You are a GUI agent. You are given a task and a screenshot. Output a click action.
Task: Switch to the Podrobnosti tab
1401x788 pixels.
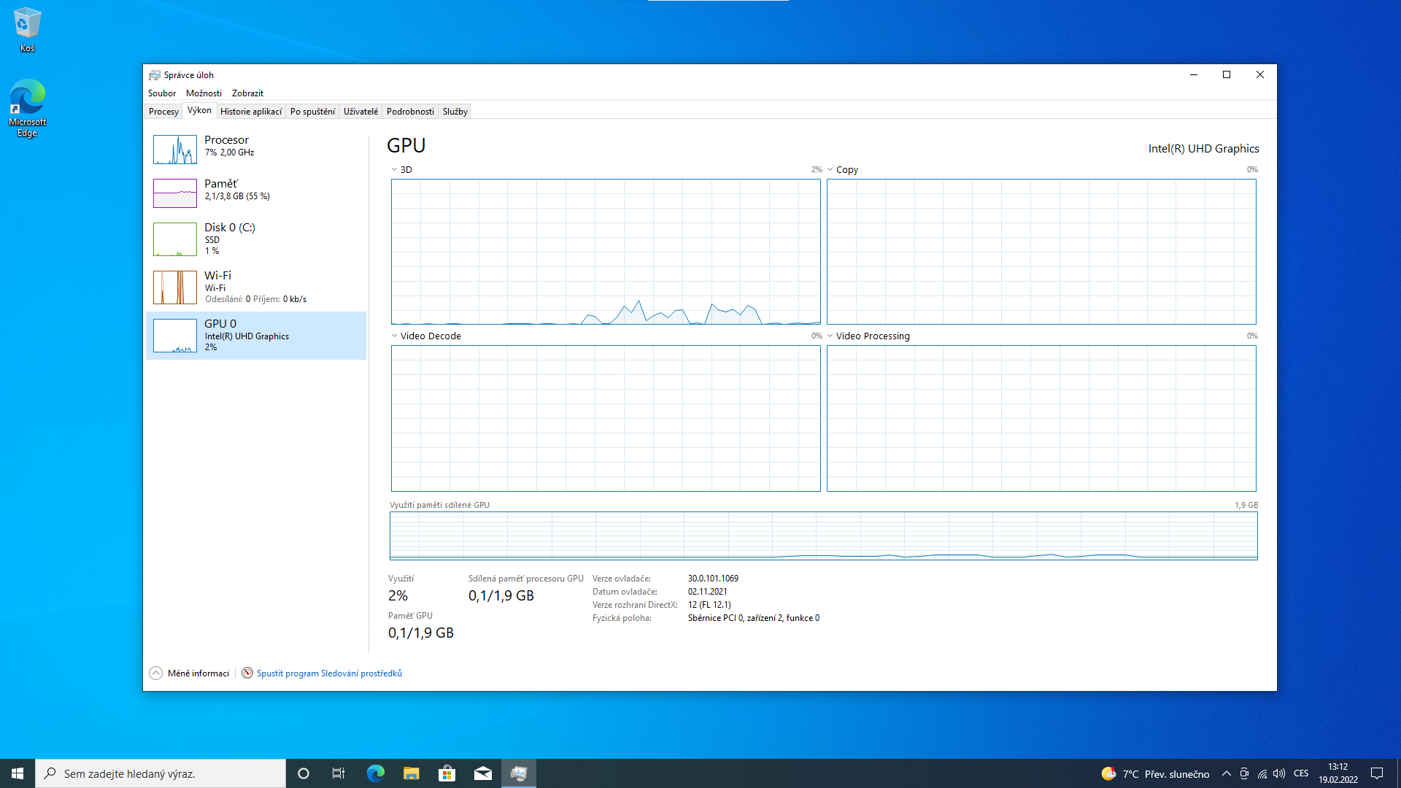[x=410, y=112]
